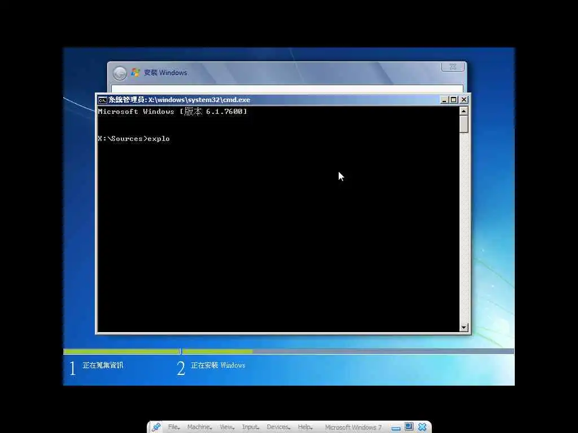578x433 pixels.
Task: Click the restore-window icon on the mini toolbar
Action: coord(409,426)
